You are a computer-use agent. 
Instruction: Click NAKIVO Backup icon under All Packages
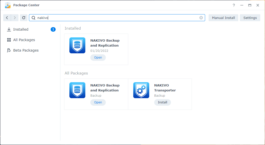(x=77, y=90)
